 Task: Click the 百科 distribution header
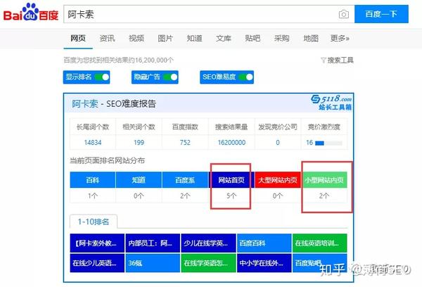93,180
